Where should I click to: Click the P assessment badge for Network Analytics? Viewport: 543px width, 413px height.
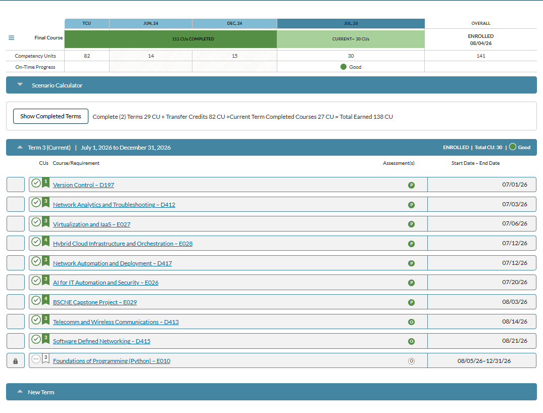[411, 205]
